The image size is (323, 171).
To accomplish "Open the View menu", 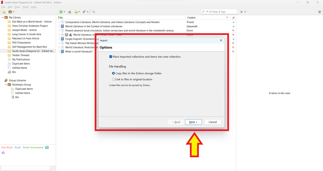I will (17, 7).
